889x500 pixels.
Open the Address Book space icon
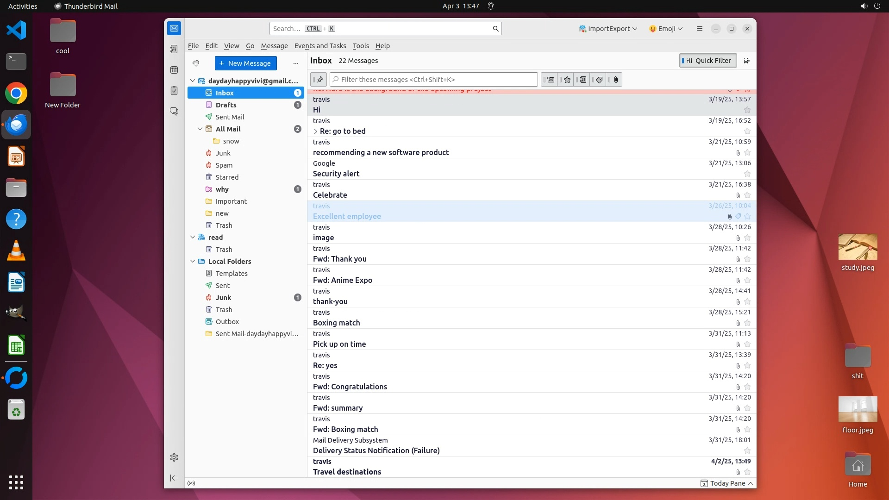[x=174, y=49]
